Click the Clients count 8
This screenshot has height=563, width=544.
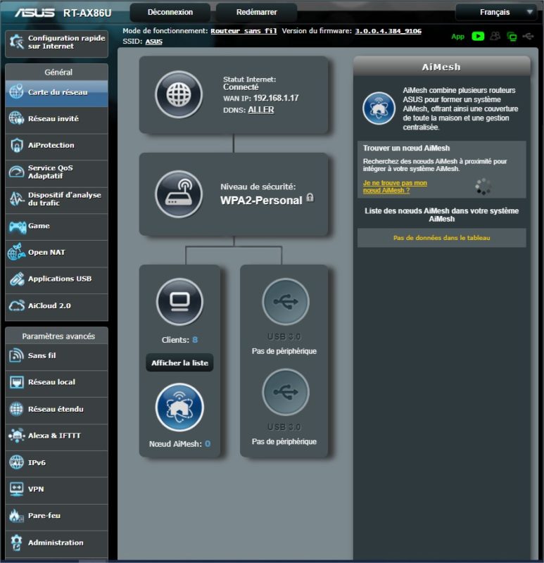[195, 340]
